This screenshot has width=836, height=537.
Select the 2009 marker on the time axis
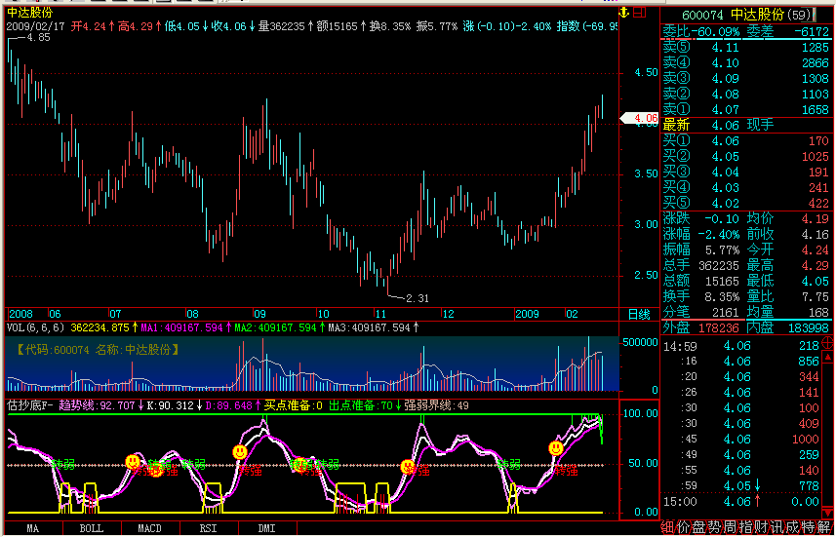(530, 314)
